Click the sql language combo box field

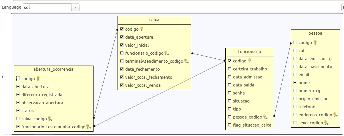click(x=47, y=7)
